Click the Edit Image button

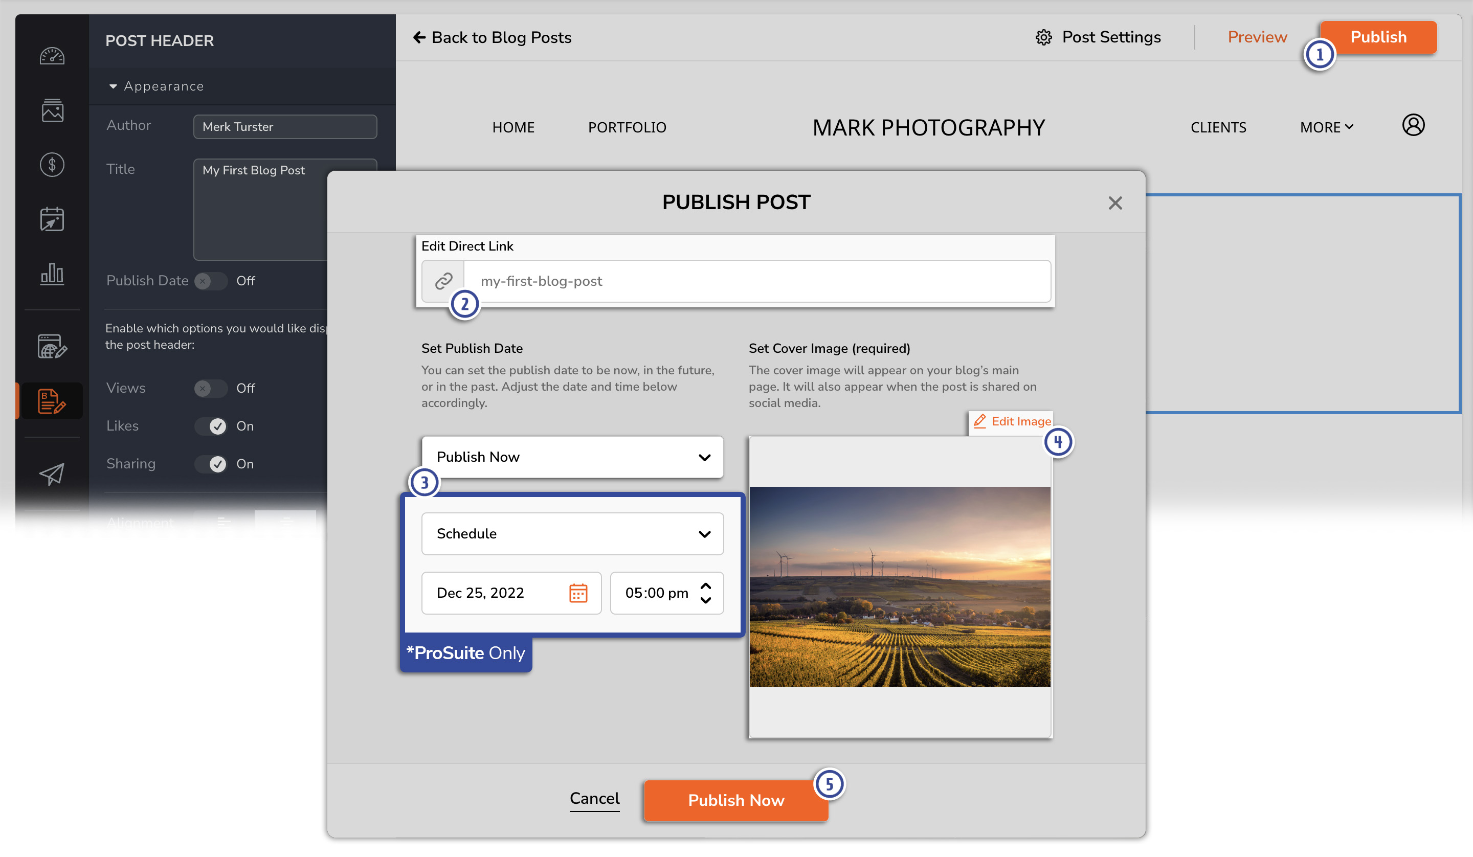(1011, 421)
